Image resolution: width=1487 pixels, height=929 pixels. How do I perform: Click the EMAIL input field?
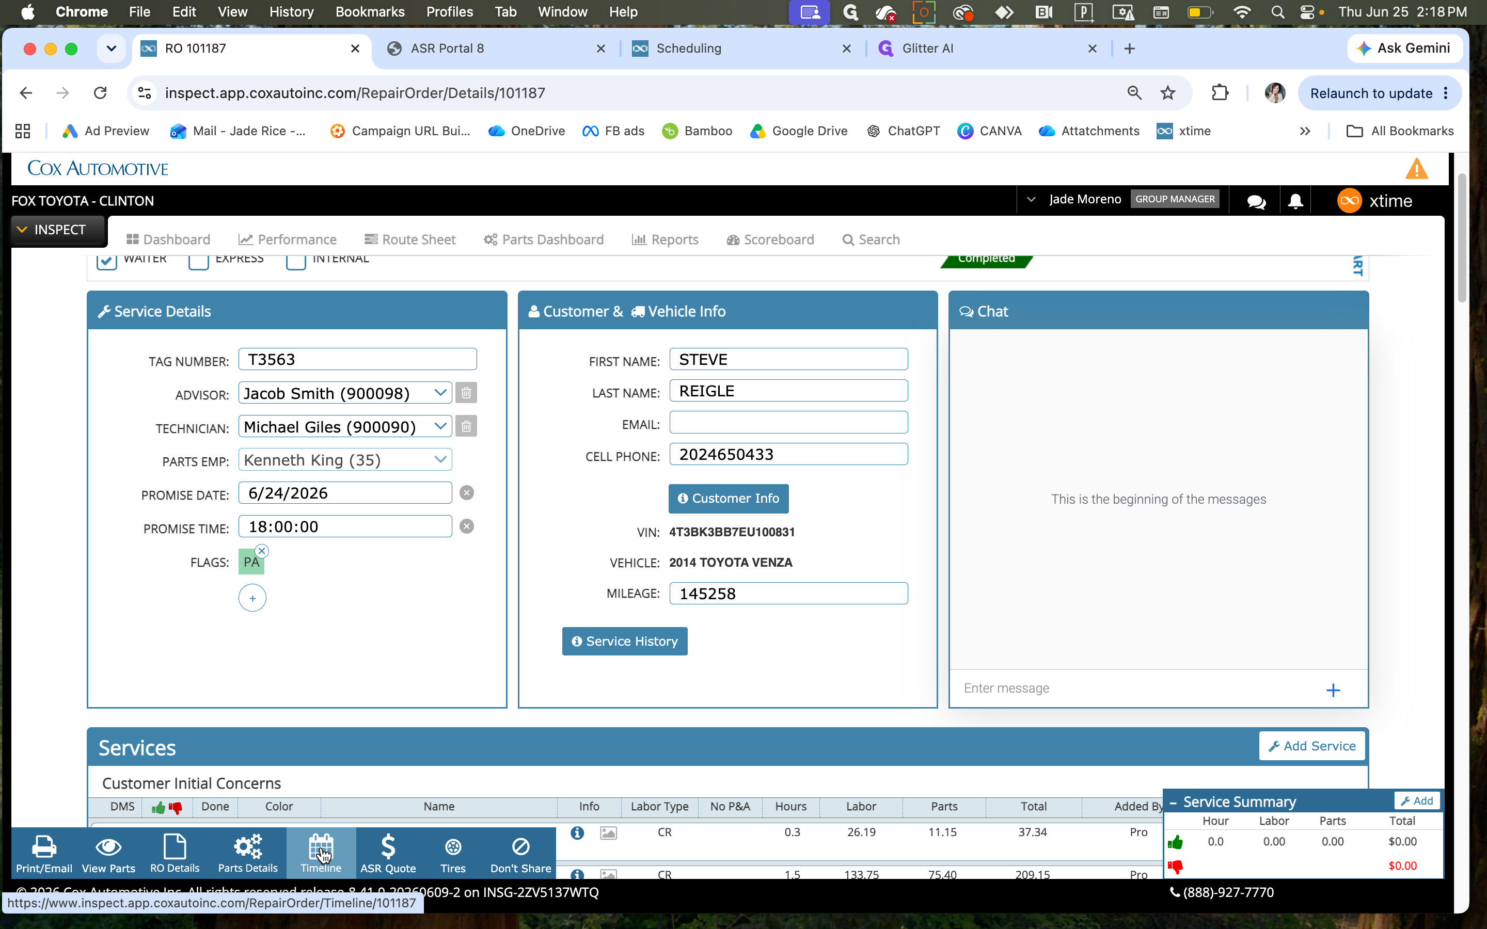coord(788,423)
